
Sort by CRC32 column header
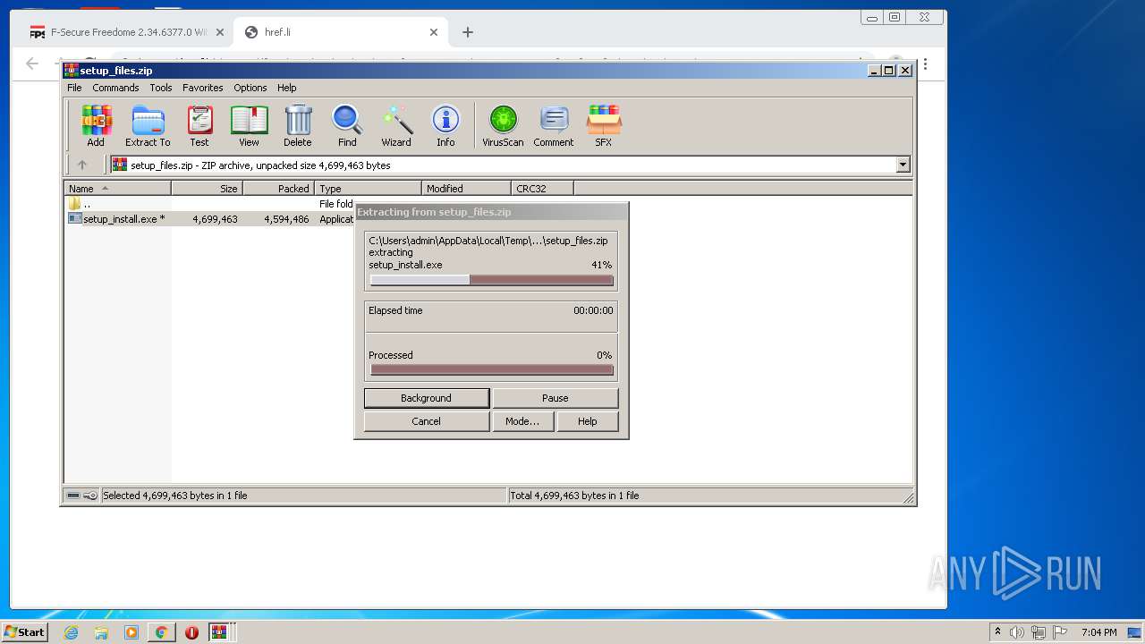[x=542, y=189]
